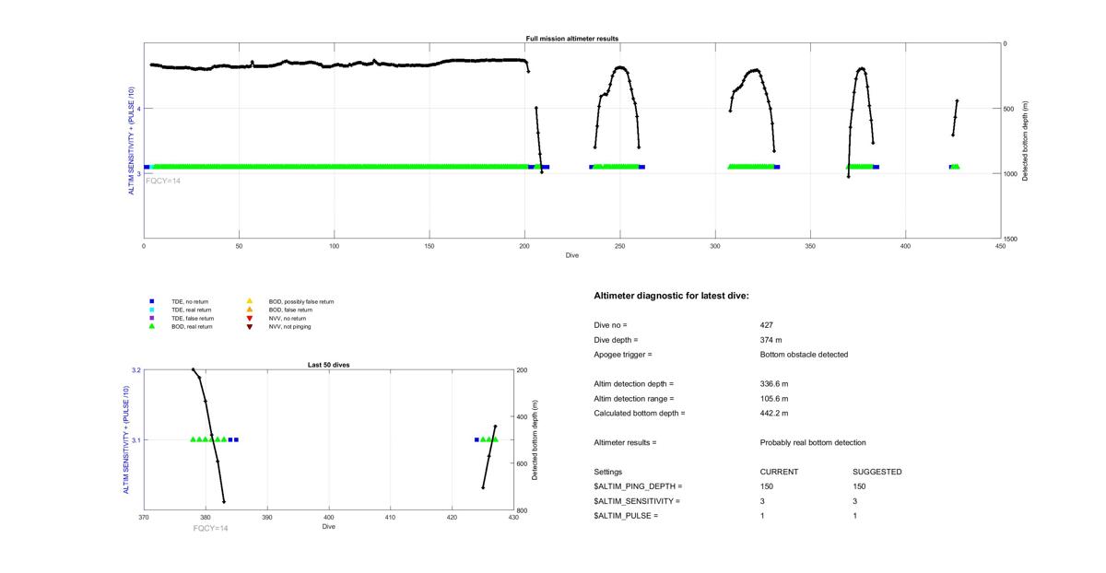
Task: Click the 'Full mission altimeter results' plot title
Action: click(572, 38)
